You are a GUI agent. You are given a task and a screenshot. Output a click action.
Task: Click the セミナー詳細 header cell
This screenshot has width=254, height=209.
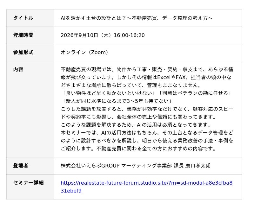coord(30,187)
